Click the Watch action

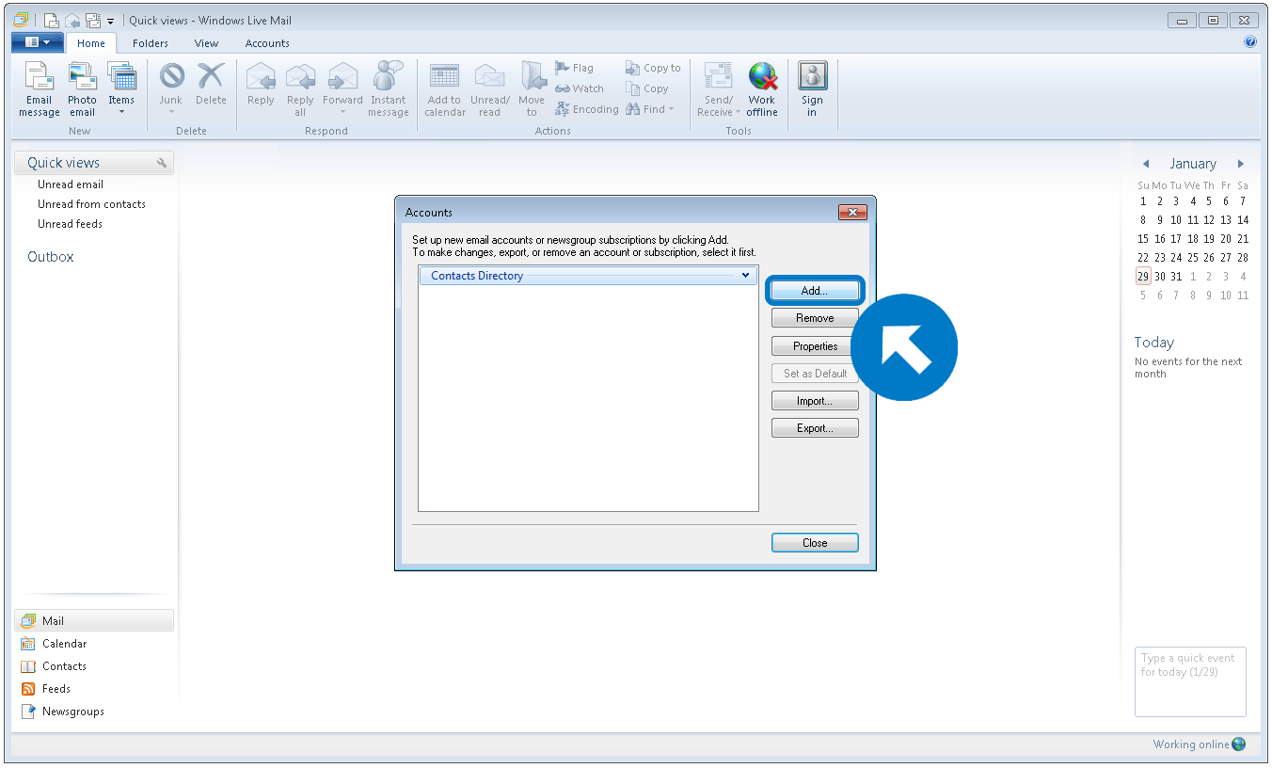(580, 88)
